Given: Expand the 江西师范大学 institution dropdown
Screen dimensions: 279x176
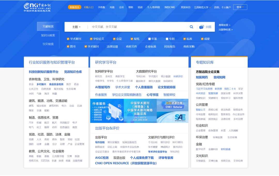Looking at the screenshot, I should pyautogui.click(x=202, y=7).
